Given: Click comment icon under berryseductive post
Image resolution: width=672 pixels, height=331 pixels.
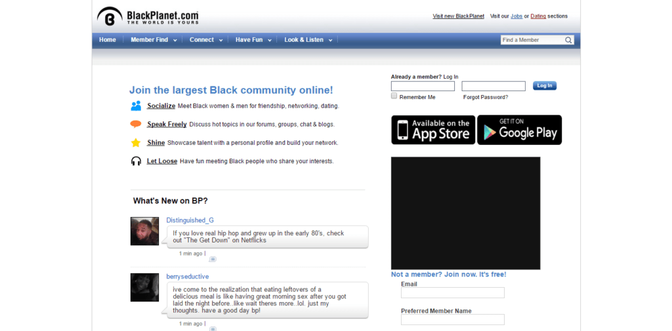Looking at the screenshot, I should coord(213,329).
